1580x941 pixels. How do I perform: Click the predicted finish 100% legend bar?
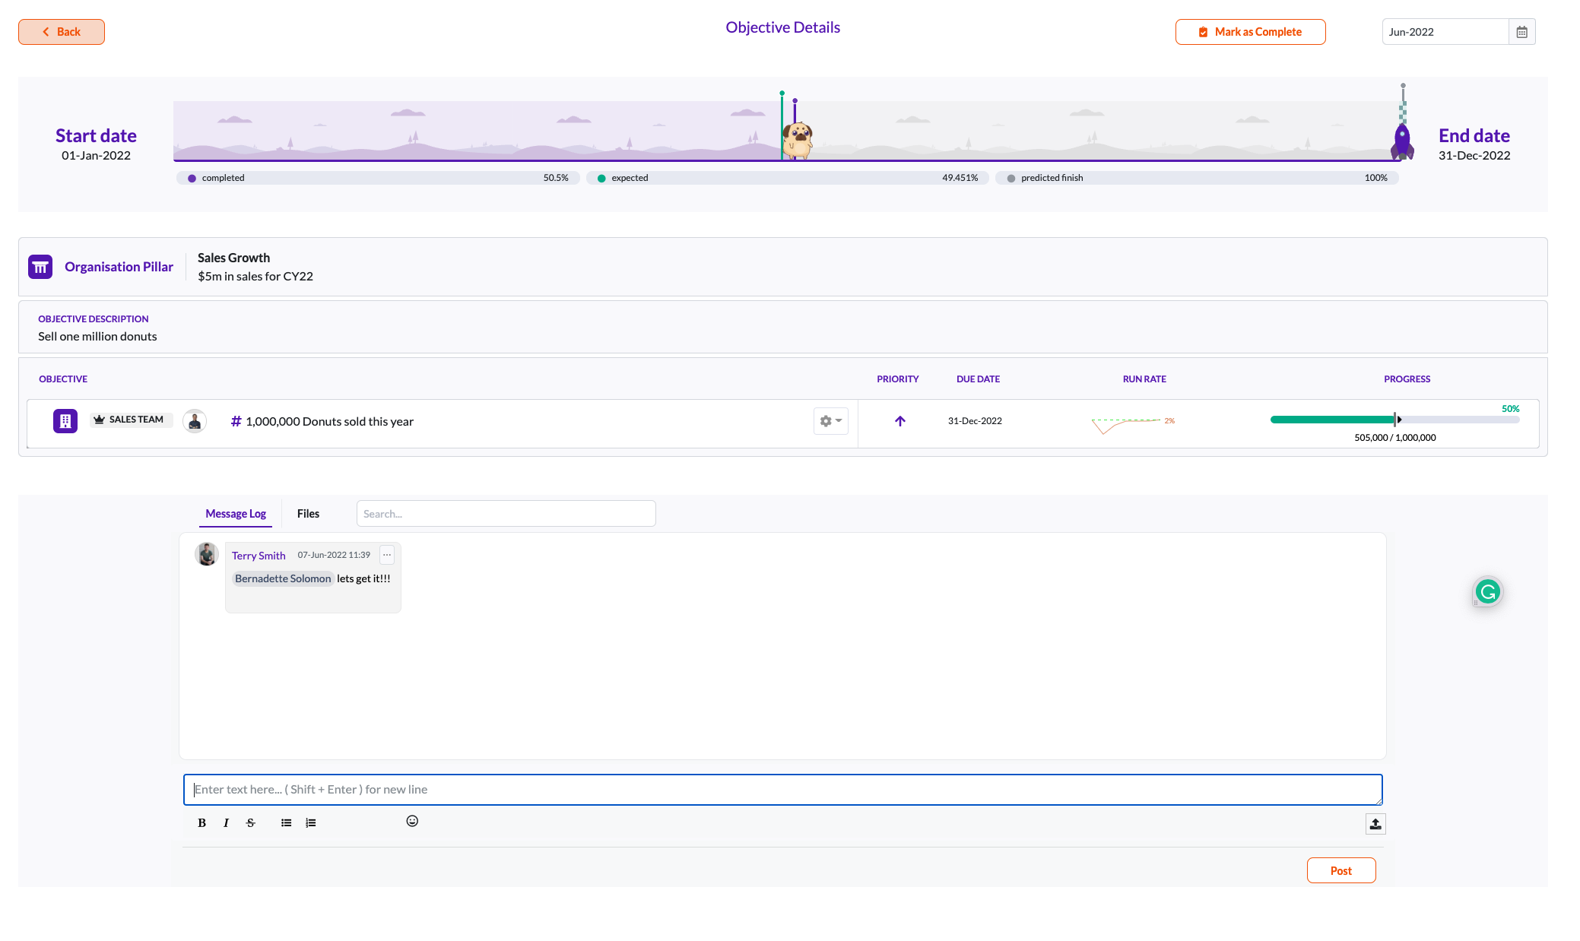coord(1197,178)
